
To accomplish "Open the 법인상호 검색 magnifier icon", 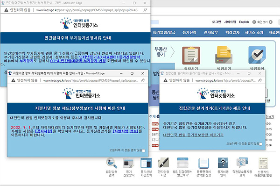I will [112, 163].
